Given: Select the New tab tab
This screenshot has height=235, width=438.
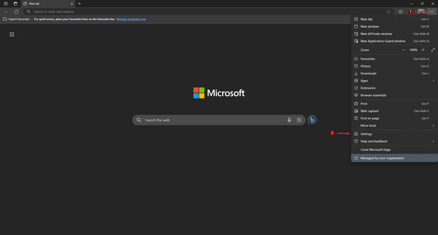Looking at the screenshot, I should tap(48, 4).
